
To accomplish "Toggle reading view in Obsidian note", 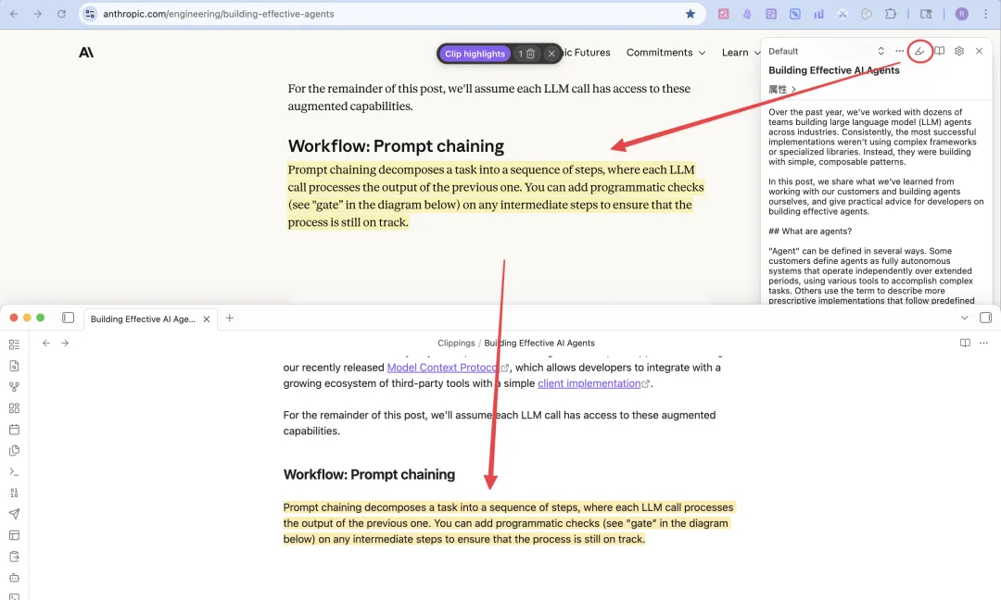I will coord(965,343).
